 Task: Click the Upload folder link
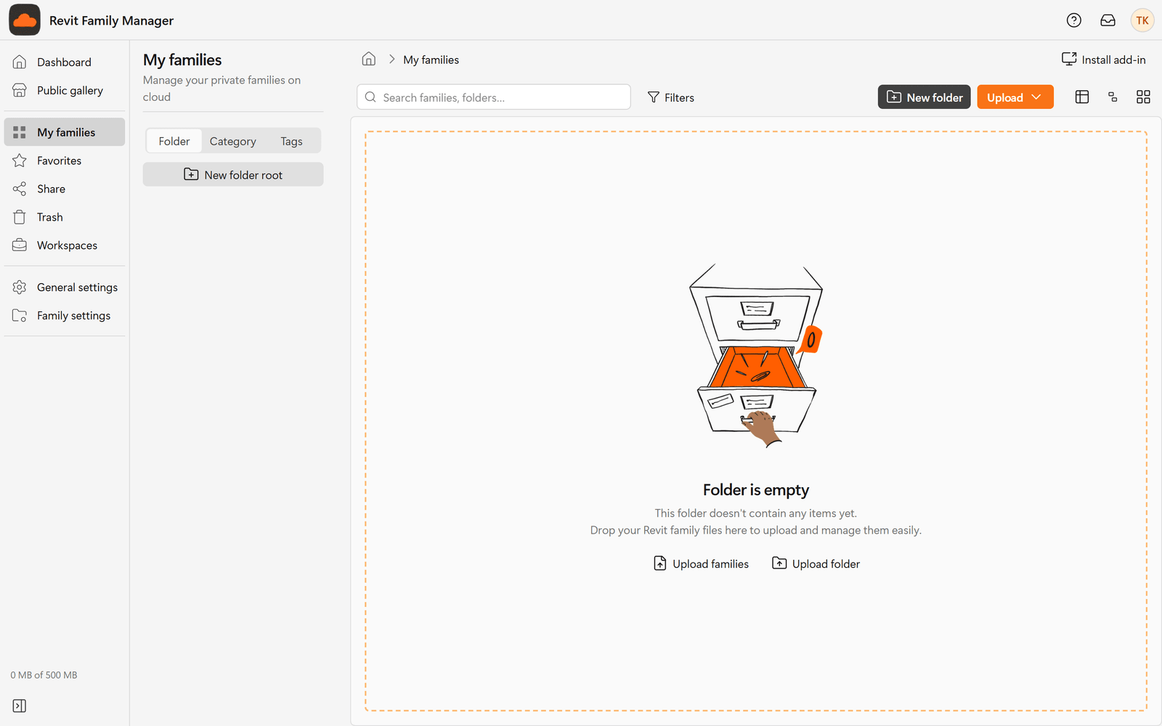[x=816, y=563]
